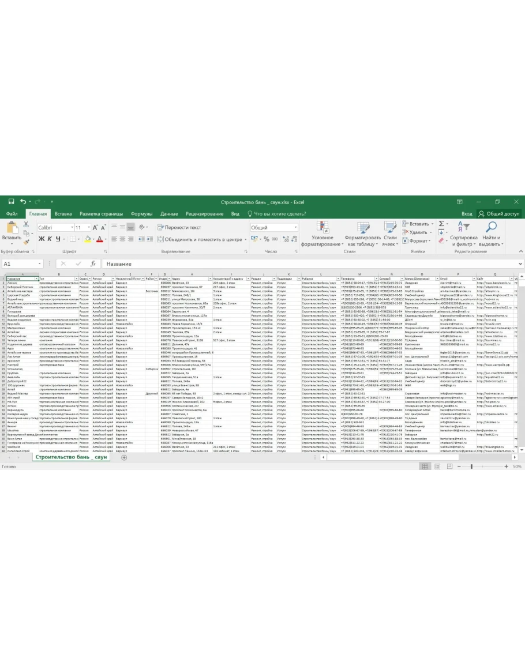Switch to the Рецензирование tab
Screen dimensions: 525x666
[x=204, y=214]
